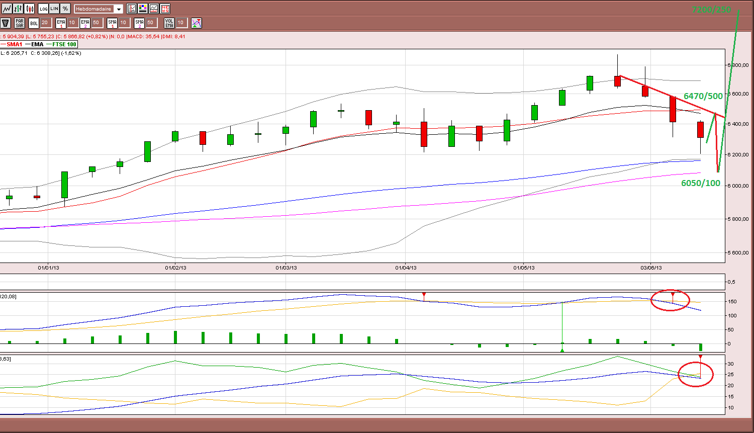Click the EMA legend label
The image size is (754, 433).
coord(37,44)
